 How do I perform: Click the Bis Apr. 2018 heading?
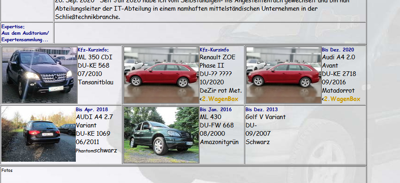92,109
